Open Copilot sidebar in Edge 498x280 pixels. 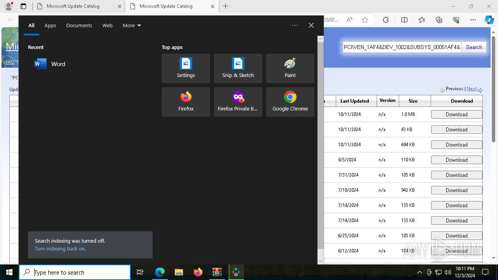(x=489, y=20)
